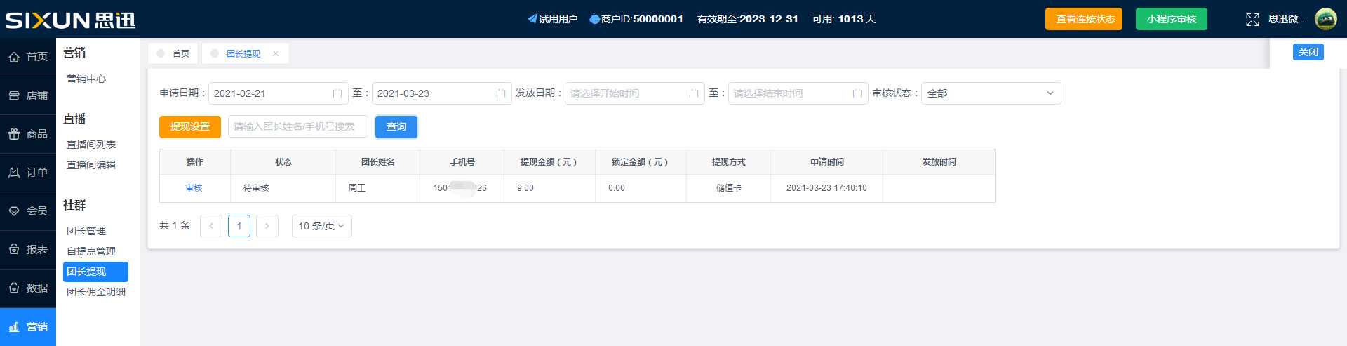Open 直播间编辑 menu item
Image resolution: width=1347 pixels, height=346 pixels.
coord(91,165)
